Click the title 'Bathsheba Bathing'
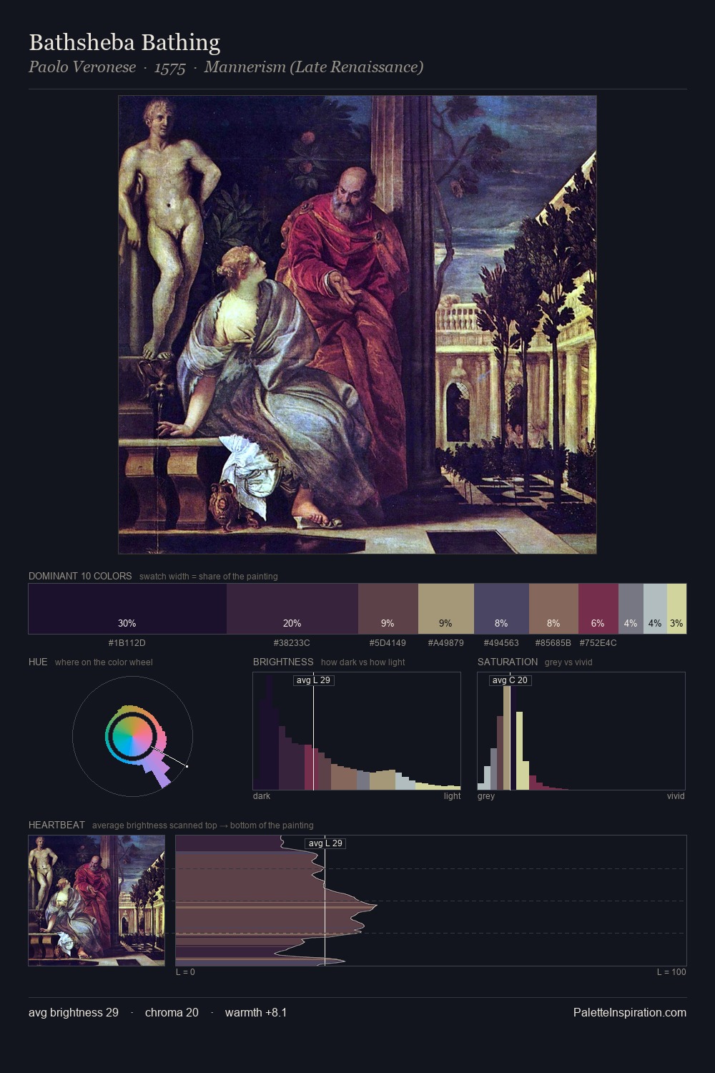 (x=124, y=42)
